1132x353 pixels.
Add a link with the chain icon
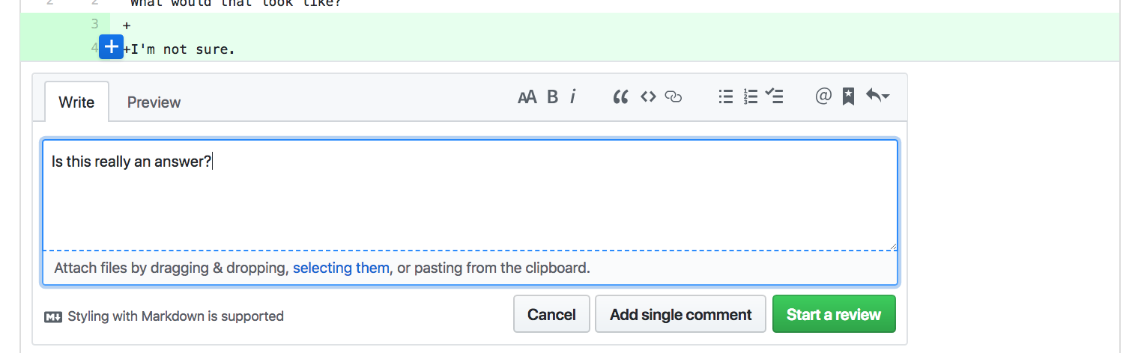point(674,96)
